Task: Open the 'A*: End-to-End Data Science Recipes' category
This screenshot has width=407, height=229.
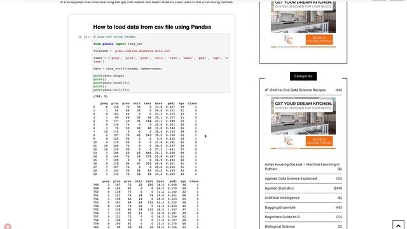Action: [295, 90]
